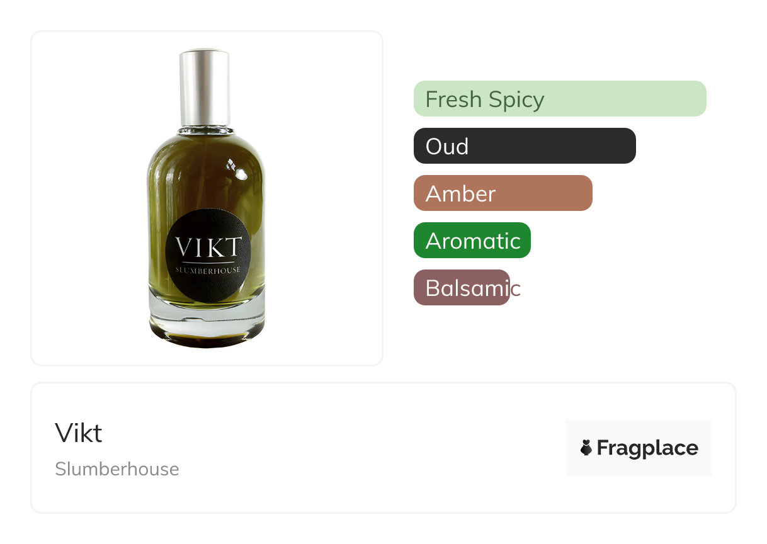This screenshot has height=544, width=767.
Task: Select the black Oud accord bar
Action: pos(525,146)
